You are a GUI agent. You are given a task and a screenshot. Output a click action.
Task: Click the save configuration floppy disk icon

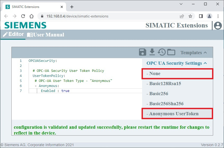(142, 52)
